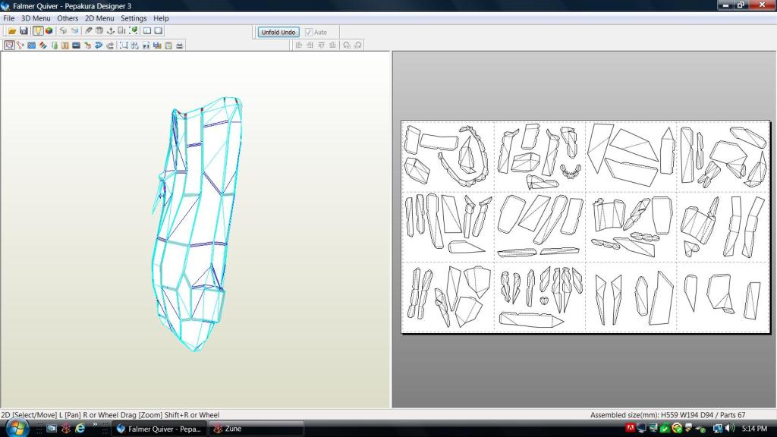
Task: Select the curved spiky unfolded part, top-left page
Action: (464, 156)
